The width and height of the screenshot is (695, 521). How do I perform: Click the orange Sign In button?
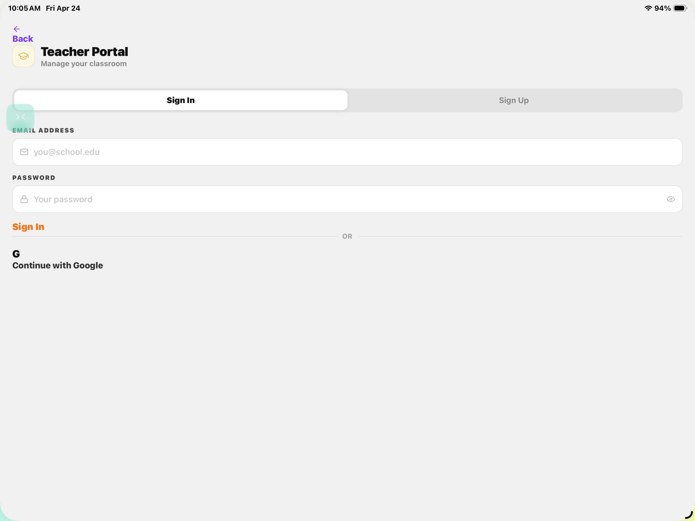[28, 227]
